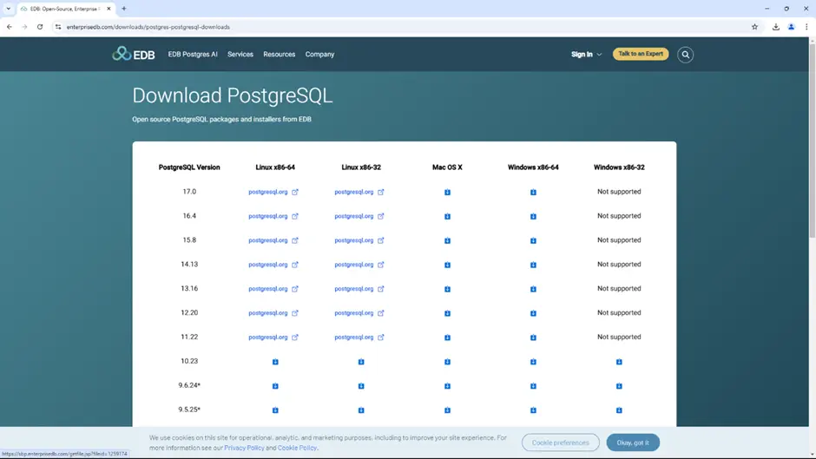816x459 pixels.
Task: Open the site search magnifier icon
Action: coord(685,54)
